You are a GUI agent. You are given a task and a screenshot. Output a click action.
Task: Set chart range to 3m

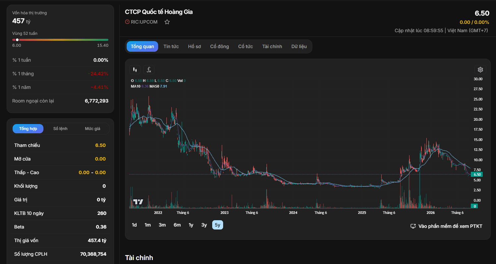(x=162, y=225)
